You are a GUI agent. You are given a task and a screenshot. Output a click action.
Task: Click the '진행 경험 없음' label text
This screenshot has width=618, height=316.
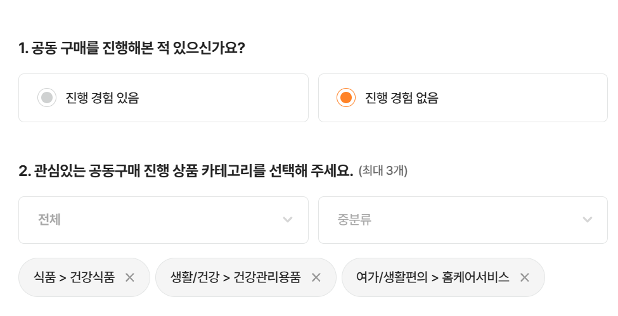(402, 98)
